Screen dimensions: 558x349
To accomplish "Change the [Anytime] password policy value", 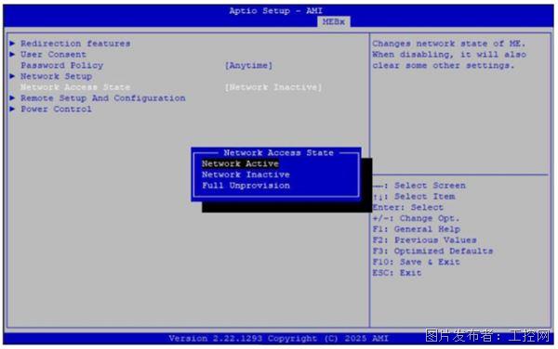I will [x=248, y=65].
